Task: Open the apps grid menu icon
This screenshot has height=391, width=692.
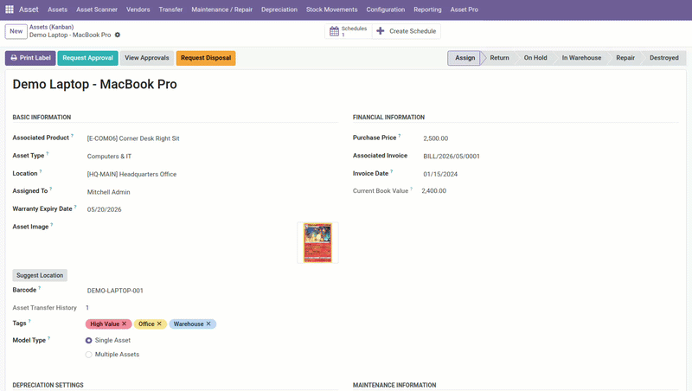Action: pyautogui.click(x=10, y=10)
